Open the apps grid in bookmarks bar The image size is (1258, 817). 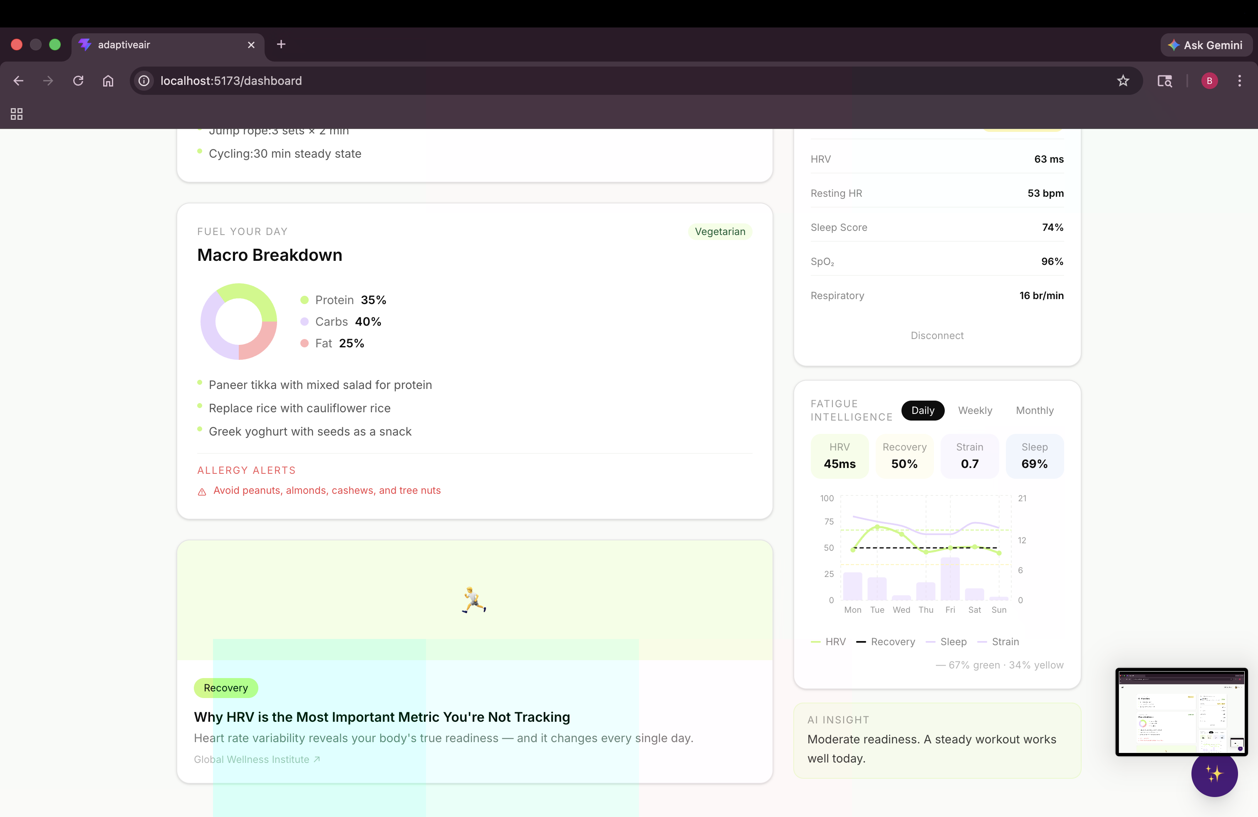pos(17,114)
